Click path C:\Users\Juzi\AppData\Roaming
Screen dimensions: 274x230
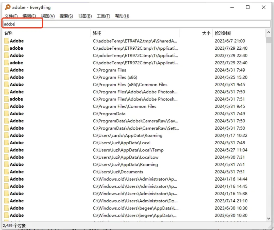(x=125, y=165)
